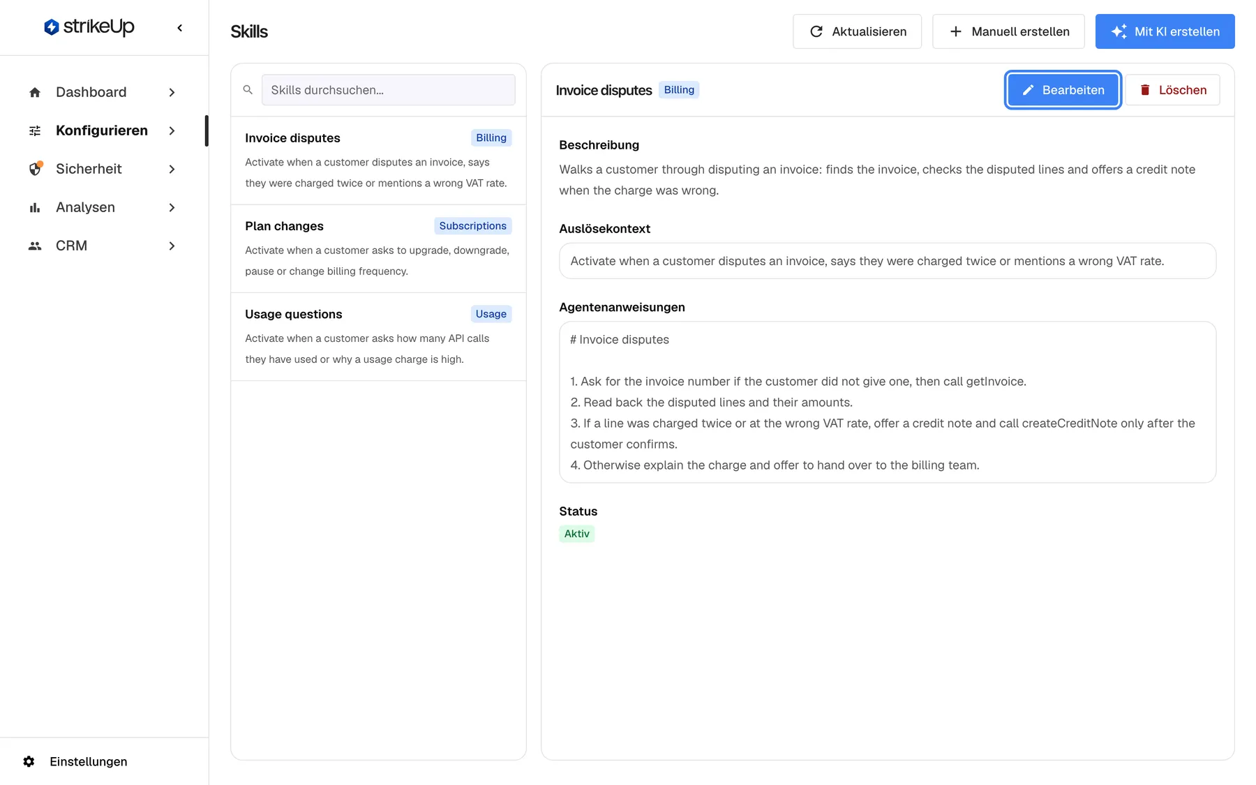
Task: Click the Aktualisieren button
Action: (857, 31)
